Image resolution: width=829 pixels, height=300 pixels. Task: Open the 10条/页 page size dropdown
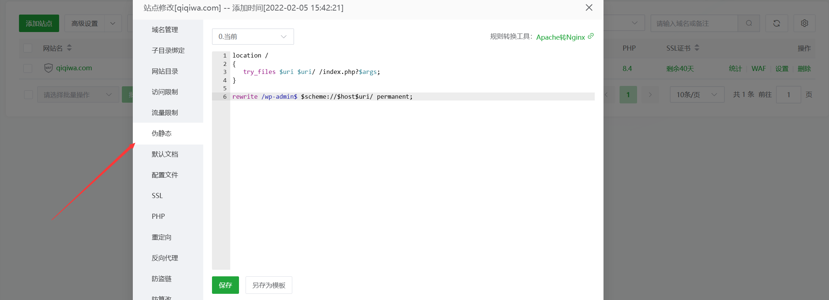(x=697, y=95)
